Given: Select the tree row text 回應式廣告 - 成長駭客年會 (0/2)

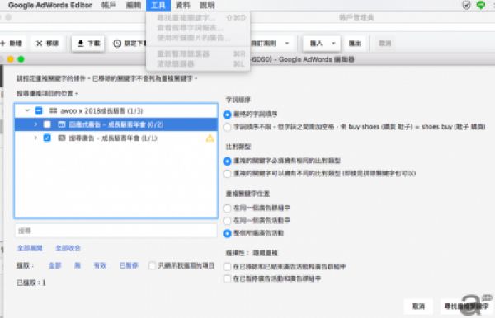Looking at the screenshot, I should click(116, 124).
